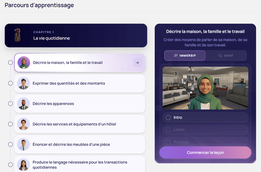Switch to the Immersif tab
The image size is (261, 172).
185,56
